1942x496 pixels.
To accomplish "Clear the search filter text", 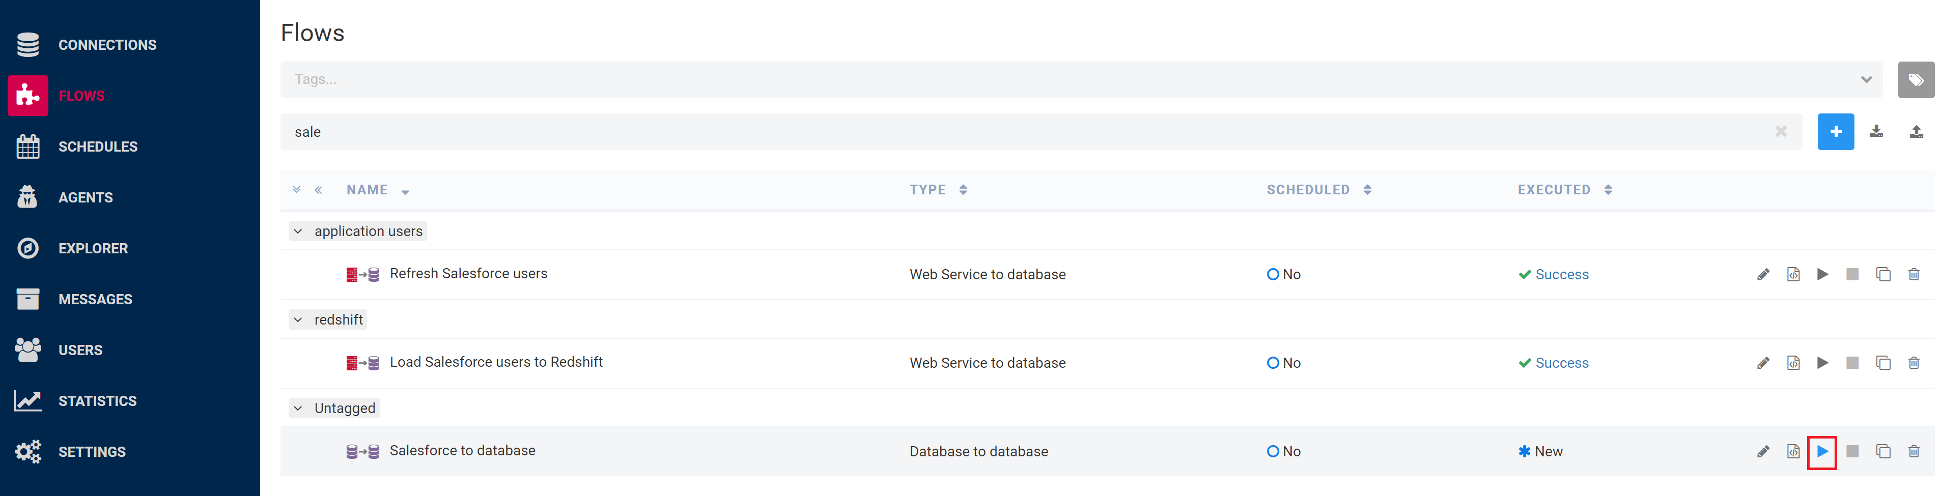I will (x=1781, y=132).
